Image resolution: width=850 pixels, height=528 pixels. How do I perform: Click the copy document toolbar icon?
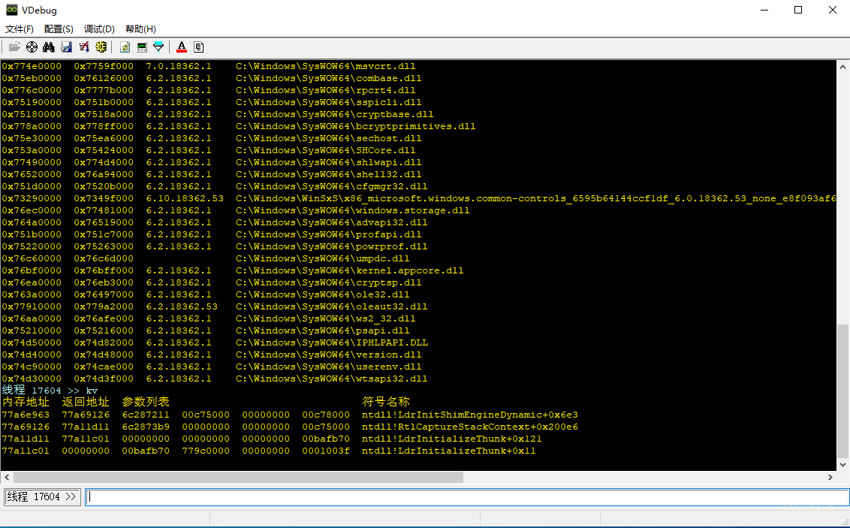coord(199,47)
